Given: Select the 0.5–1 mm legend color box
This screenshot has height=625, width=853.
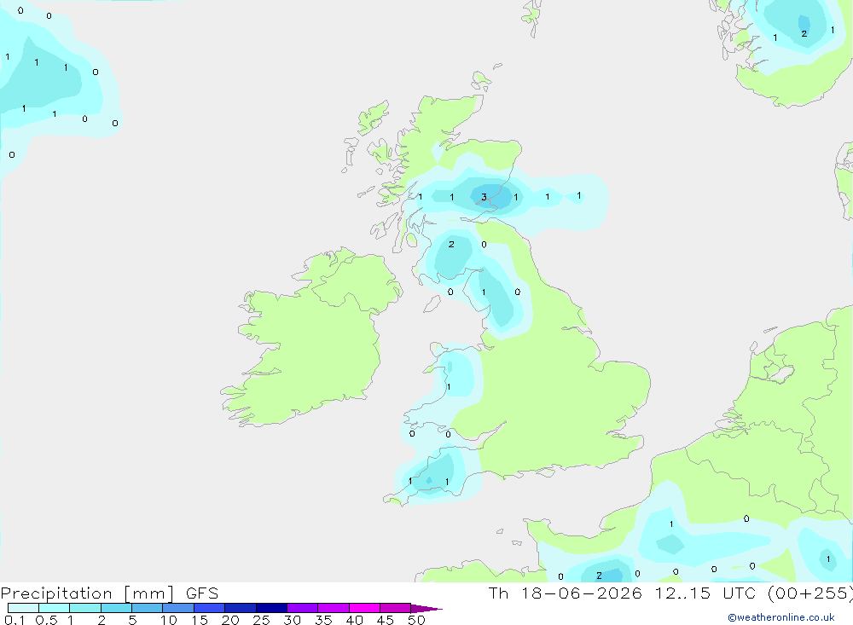Looking at the screenshot, I should coord(54,608).
